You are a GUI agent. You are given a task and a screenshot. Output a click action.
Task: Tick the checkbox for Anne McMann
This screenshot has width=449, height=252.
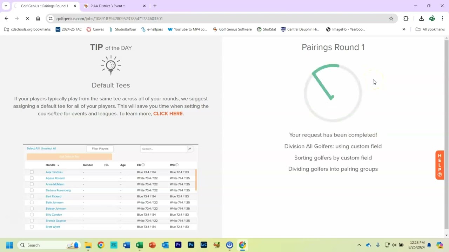32,184
